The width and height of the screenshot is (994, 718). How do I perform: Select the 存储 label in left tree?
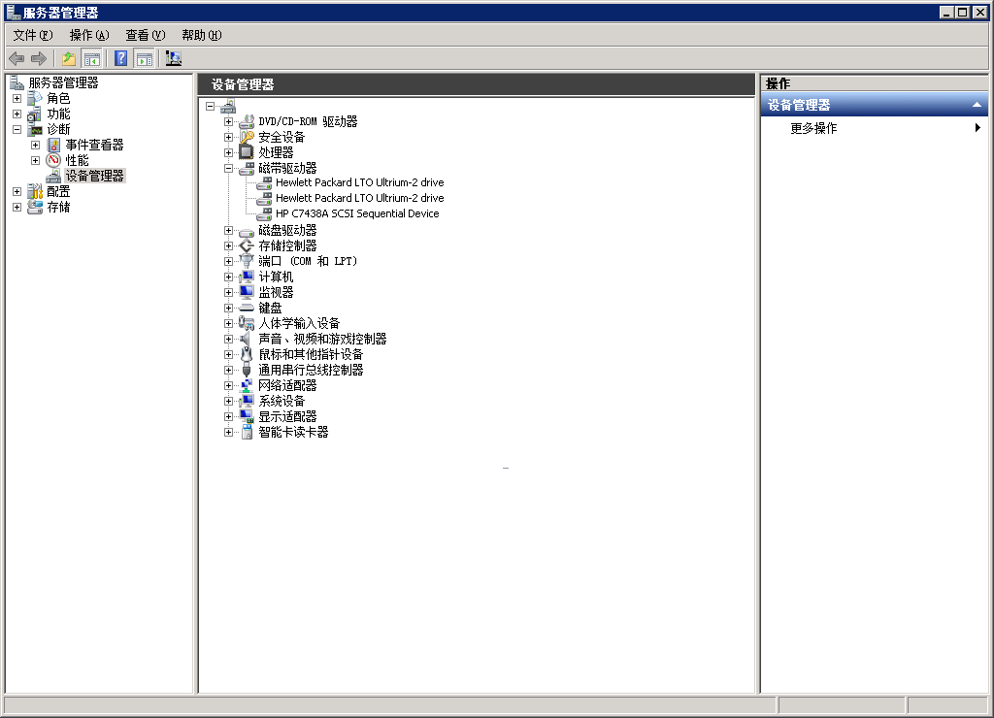[58, 208]
